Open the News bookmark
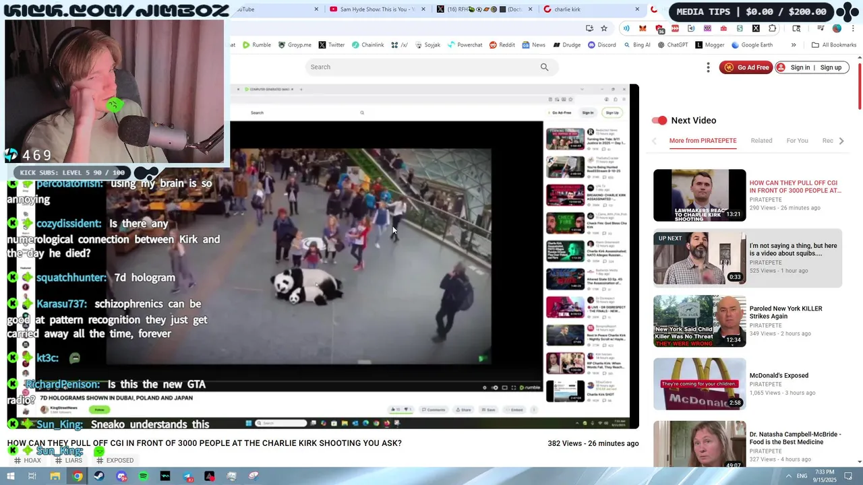Image resolution: width=863 pixels, height=485 pixels. (x=533, y=45)
